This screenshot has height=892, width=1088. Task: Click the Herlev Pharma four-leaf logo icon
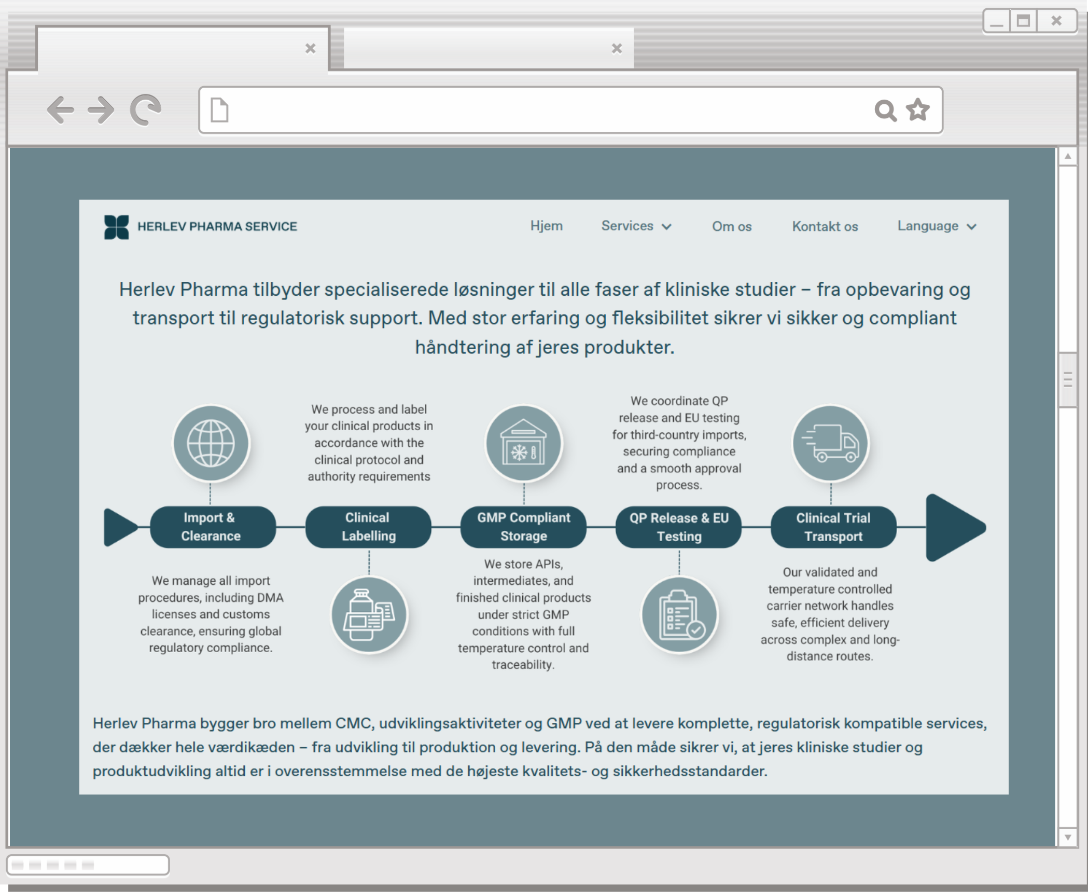click(116, 227)
